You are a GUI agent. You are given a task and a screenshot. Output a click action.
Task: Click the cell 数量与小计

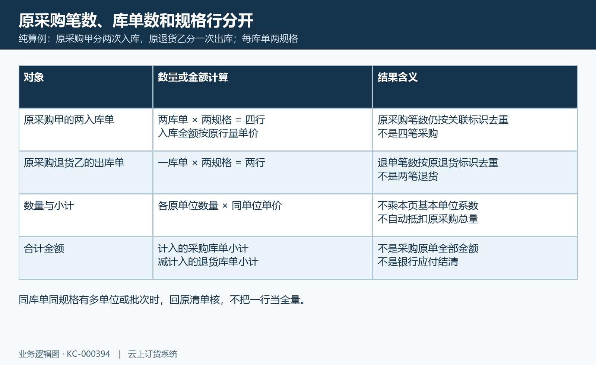pyautogui.click(x=86, y=215)
